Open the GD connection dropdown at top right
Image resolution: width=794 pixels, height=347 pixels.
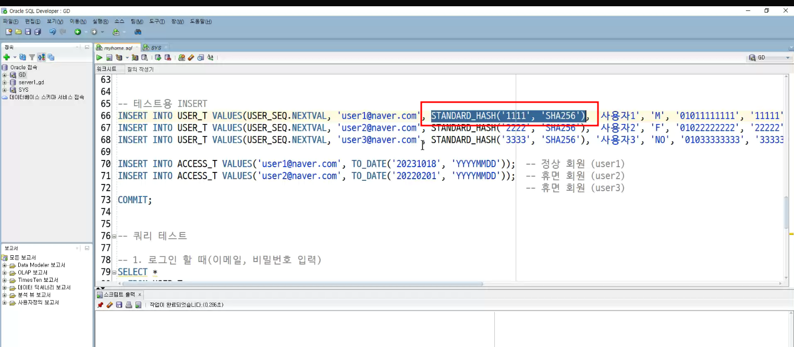(x=769, y=58)
